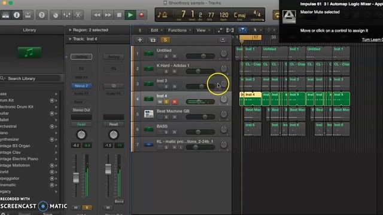Open the Functions menu in tracks area
The height and width of the screenshot is (215, 383).
[180, 30]
